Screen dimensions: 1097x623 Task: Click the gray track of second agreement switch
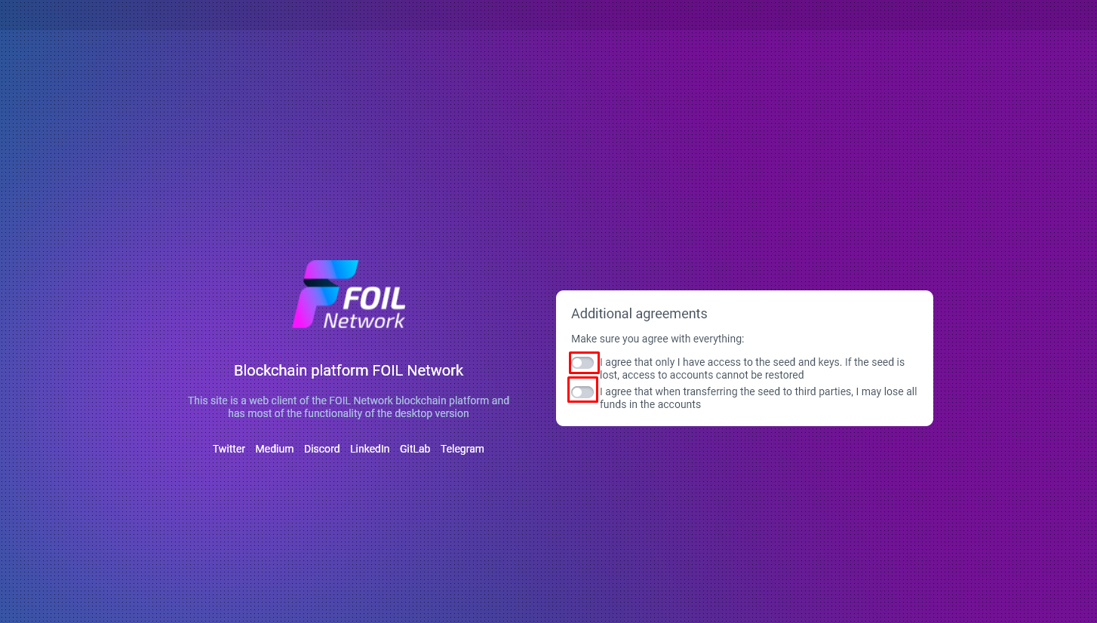pos(588,392)
